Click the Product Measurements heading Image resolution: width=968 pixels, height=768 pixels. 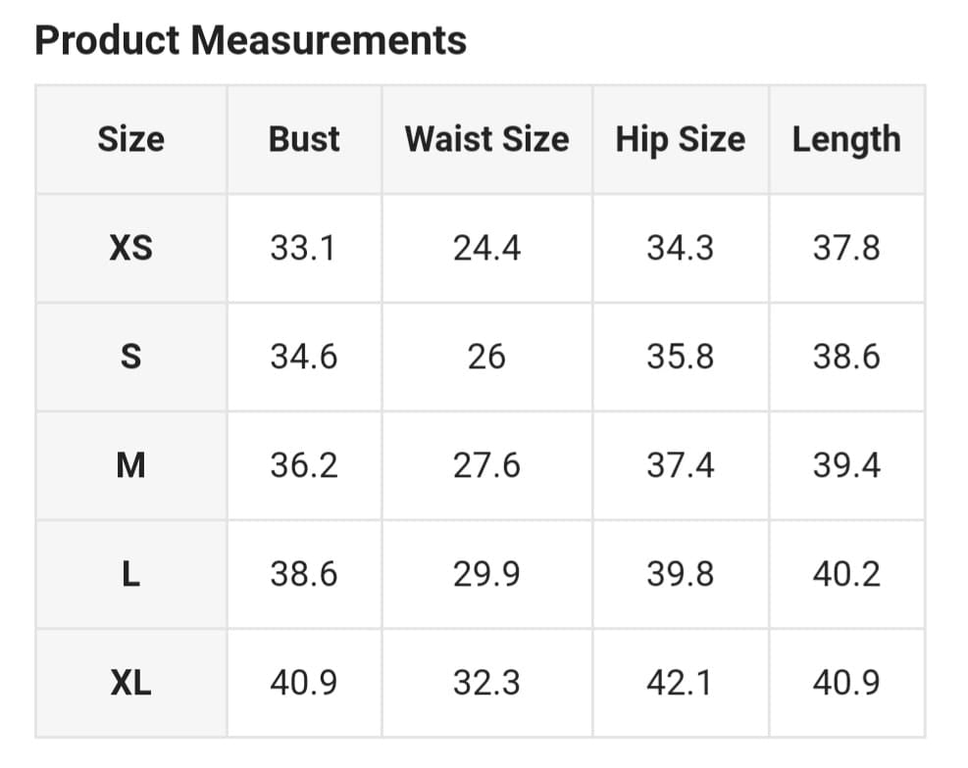pos(250,41)
